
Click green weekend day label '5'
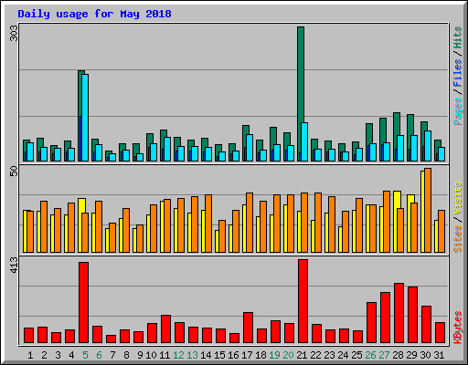click(85, 355)
